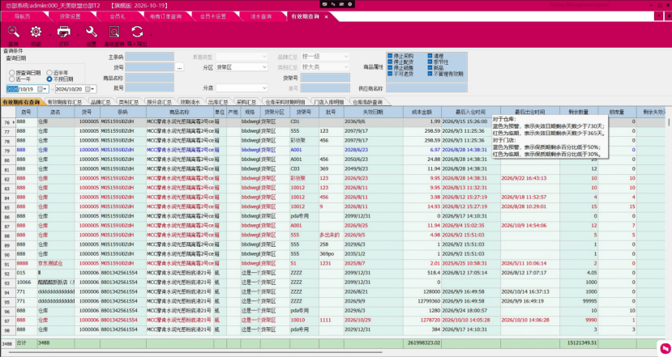Open the 分区 dropdown showing 货架区
Screen dimensions: 672x357
[242, 67]
